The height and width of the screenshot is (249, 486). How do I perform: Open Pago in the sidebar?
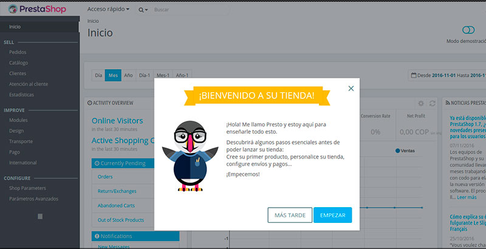coord(14,152)
